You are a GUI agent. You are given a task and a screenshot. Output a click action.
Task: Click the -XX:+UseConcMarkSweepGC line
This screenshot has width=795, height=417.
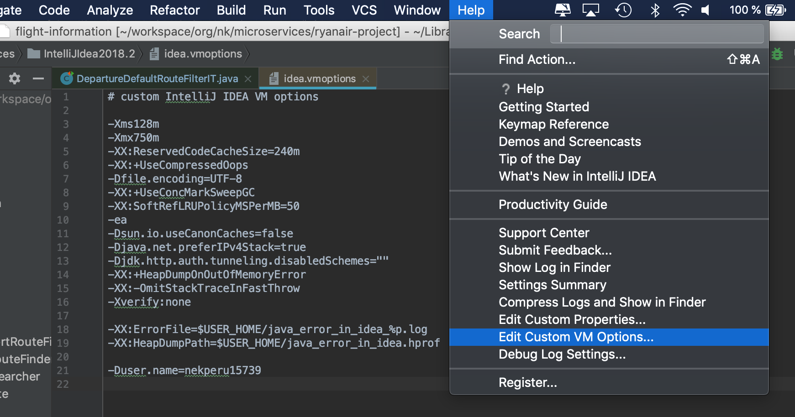coord(181,193)
